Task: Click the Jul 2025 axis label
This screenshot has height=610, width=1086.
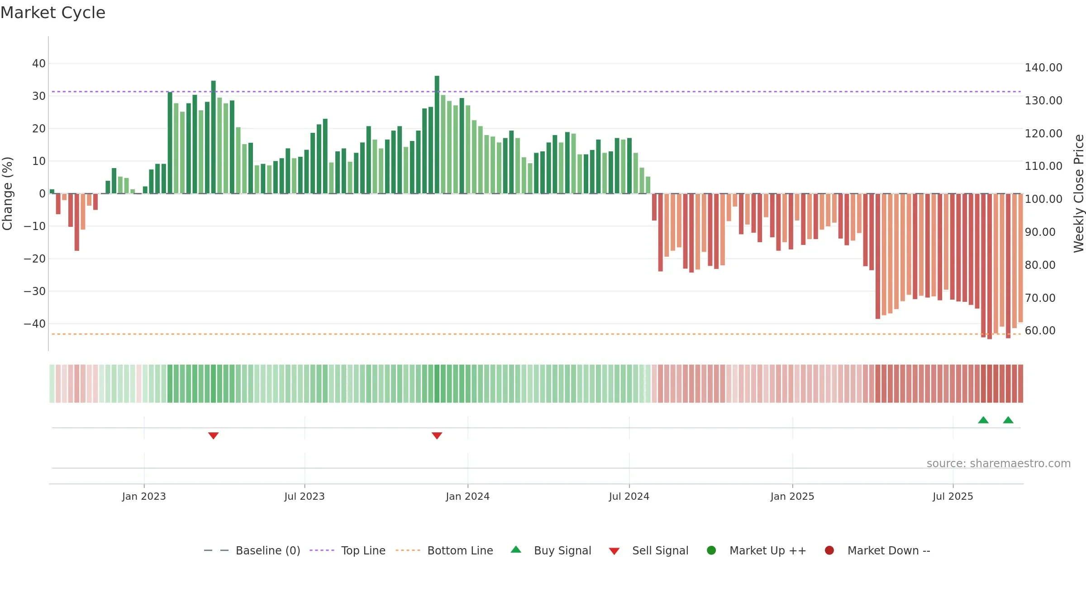Action: click(953, 496)
